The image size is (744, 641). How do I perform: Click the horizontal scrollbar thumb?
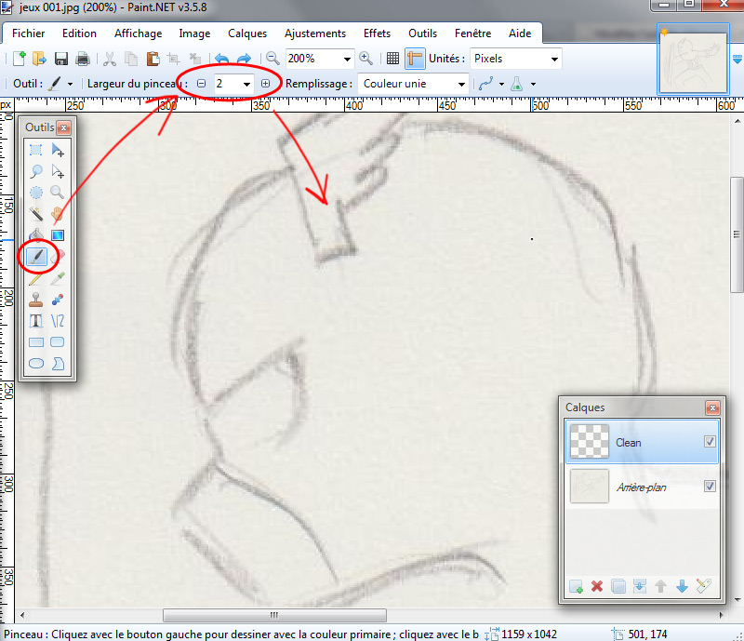click(x=274, y=615)
